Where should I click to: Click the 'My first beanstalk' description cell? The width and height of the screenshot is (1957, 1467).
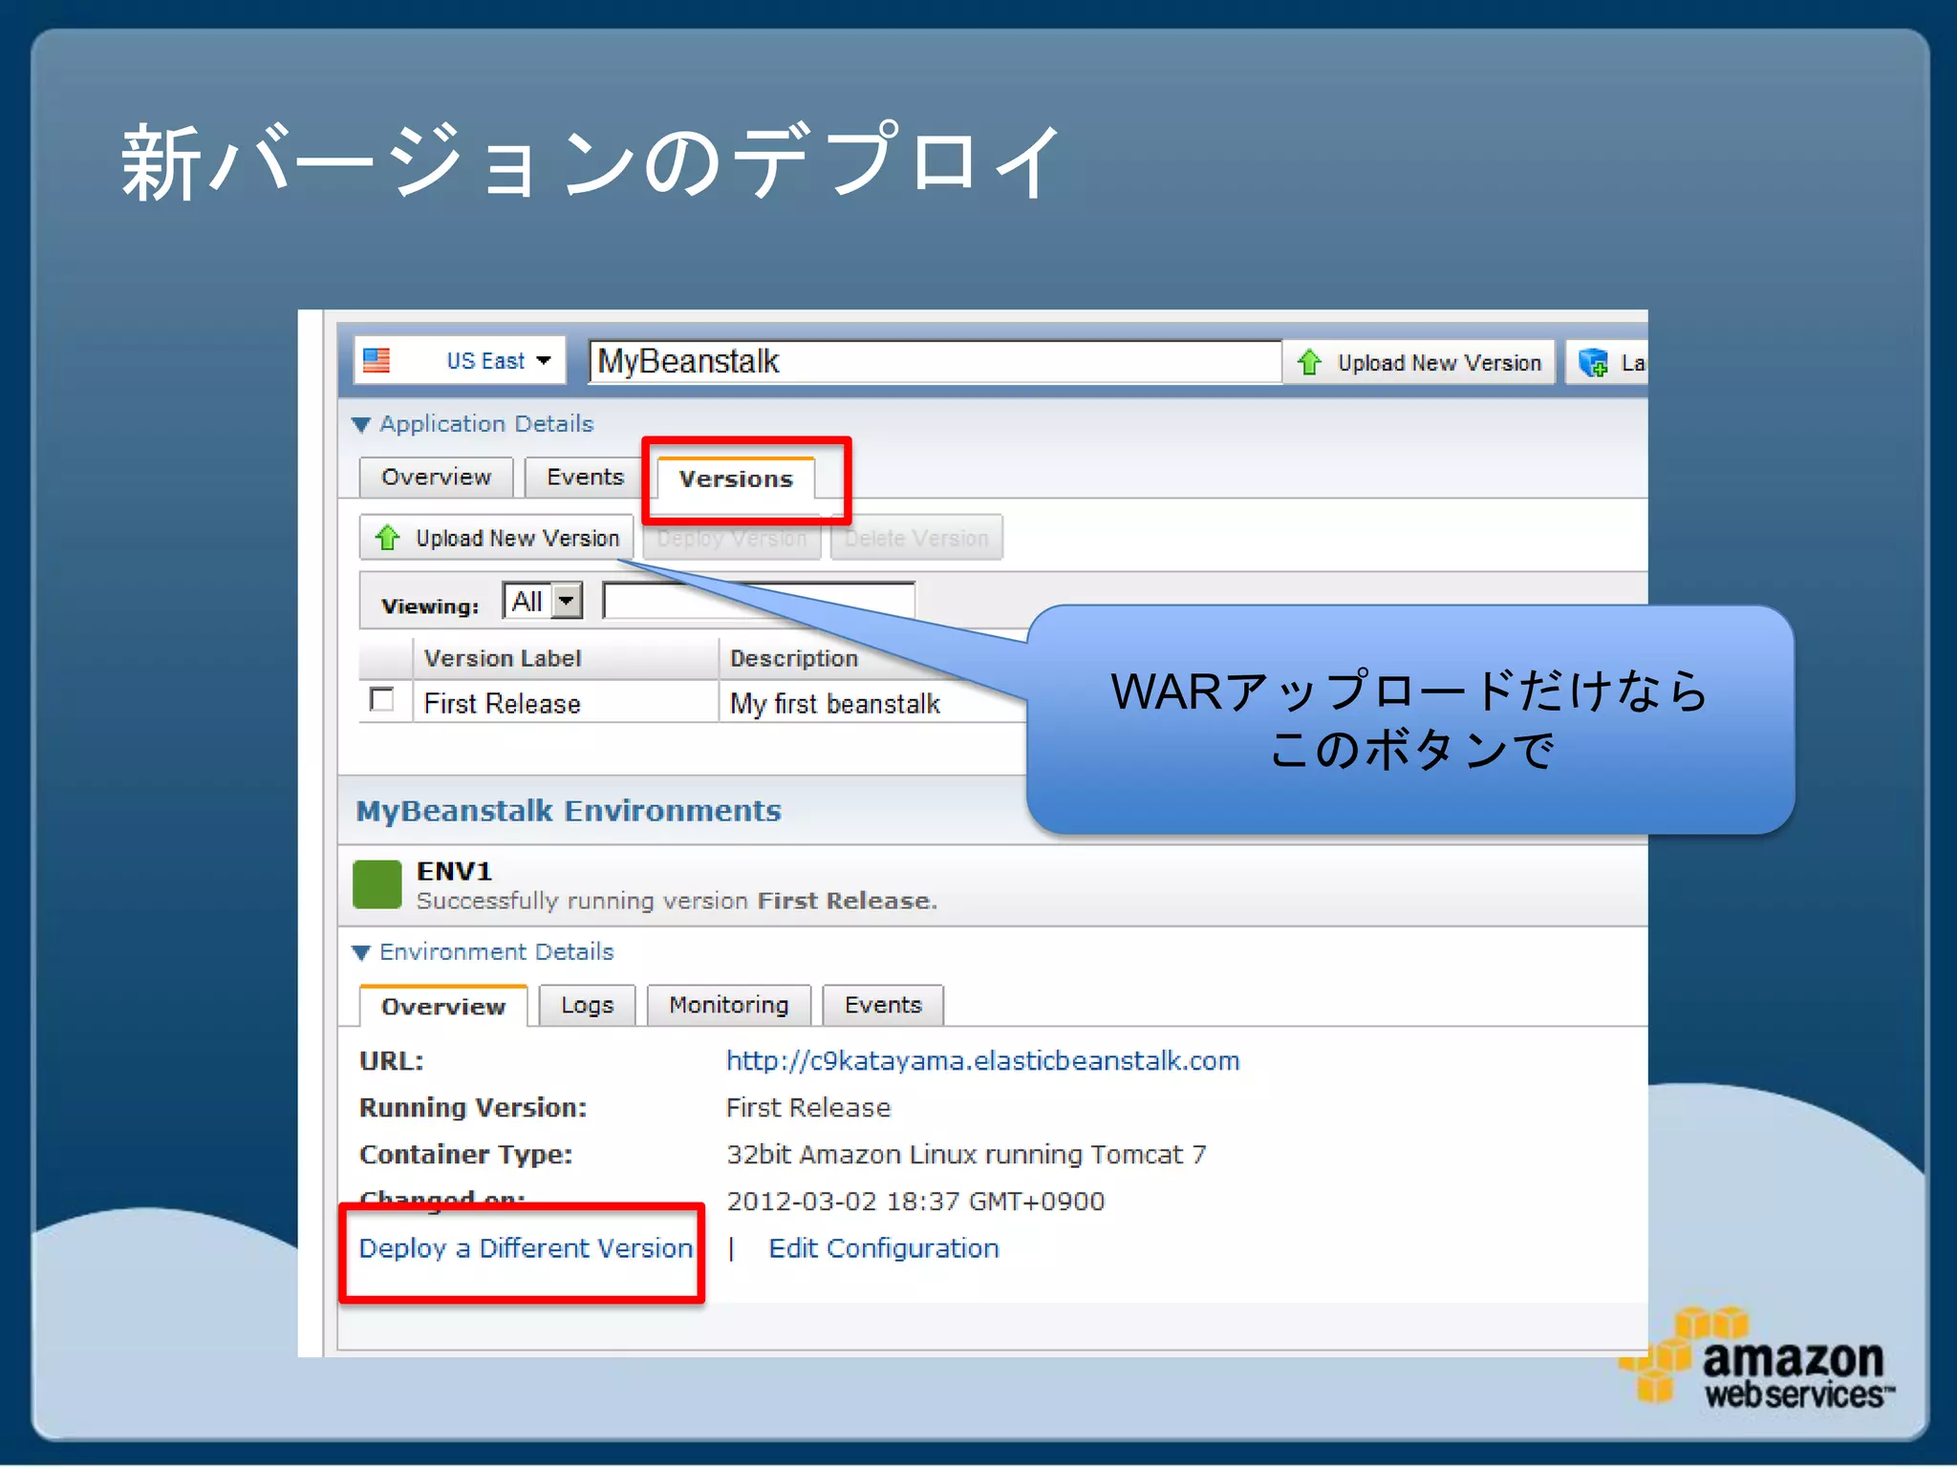click(835, 704)
